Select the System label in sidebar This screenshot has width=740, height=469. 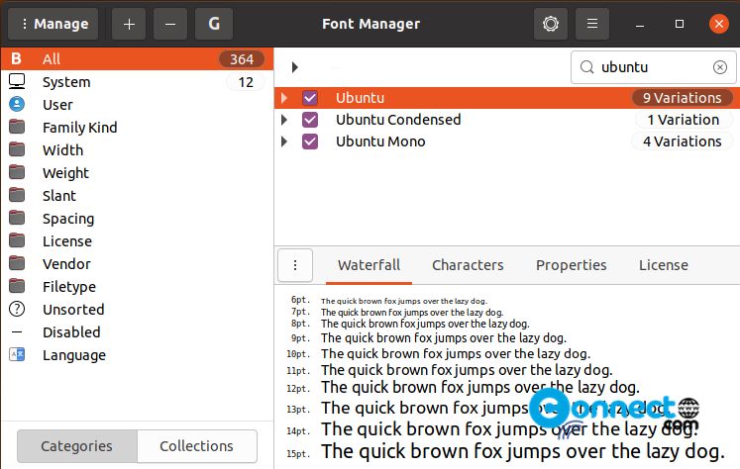[x=66, y=81]
